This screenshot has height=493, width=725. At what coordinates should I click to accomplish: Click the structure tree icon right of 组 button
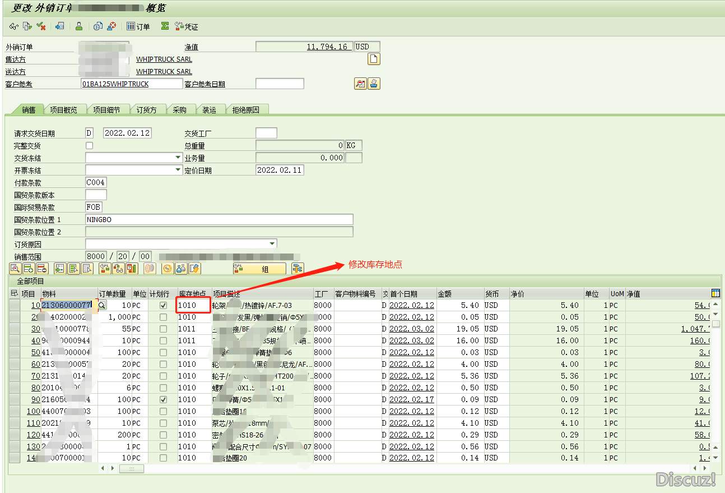(x=298, y=269)
